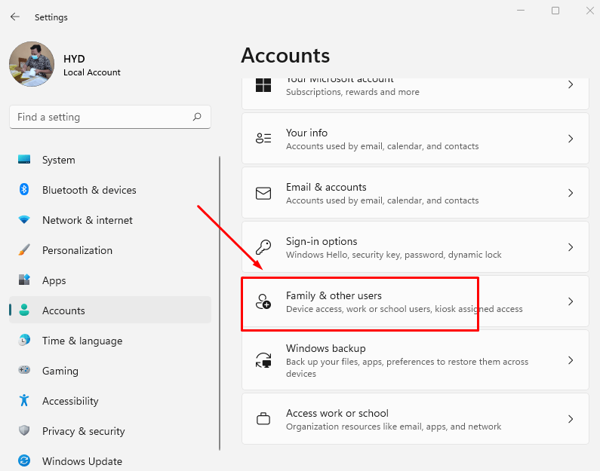The image size is (600, 471).
Task: Open Time & language settings category
Action: (82, 341)
